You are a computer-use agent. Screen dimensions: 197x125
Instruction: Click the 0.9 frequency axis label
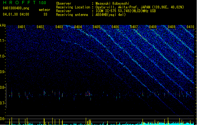(x=3, y=72)
